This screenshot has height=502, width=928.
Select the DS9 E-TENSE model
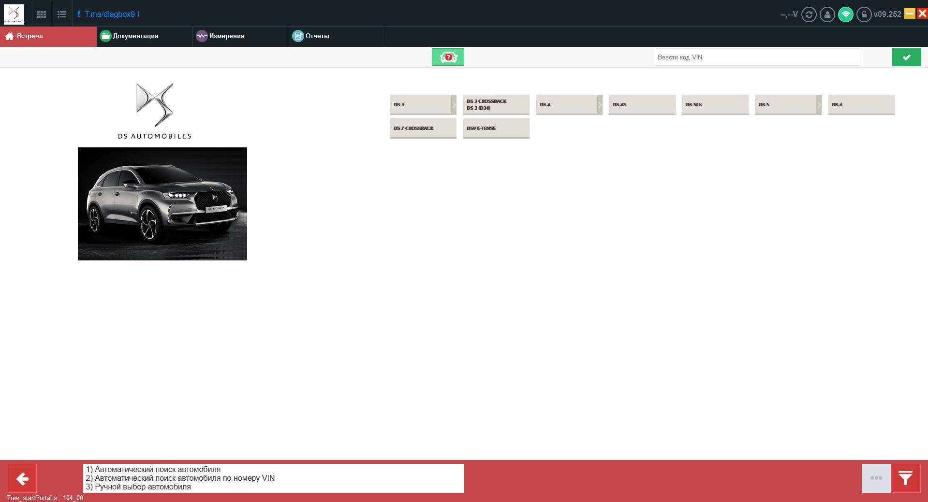tap(496, 128)
